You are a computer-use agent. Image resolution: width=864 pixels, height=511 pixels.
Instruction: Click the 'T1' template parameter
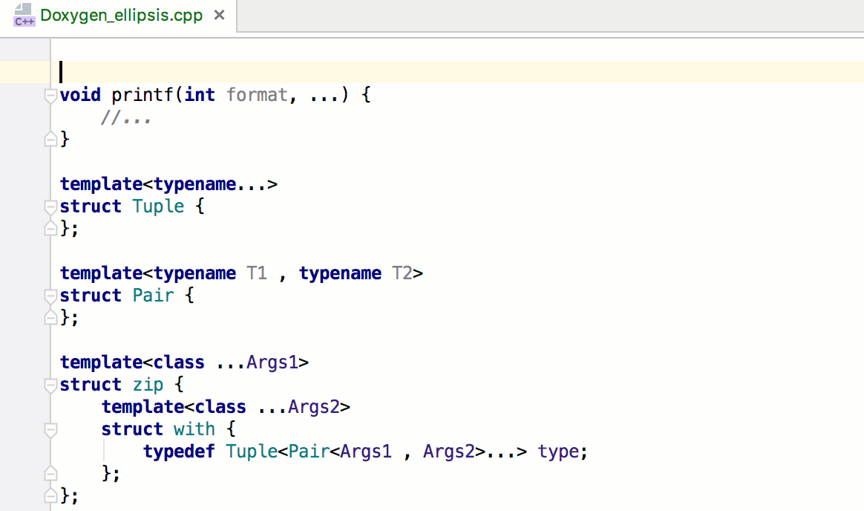click(257, 273)
